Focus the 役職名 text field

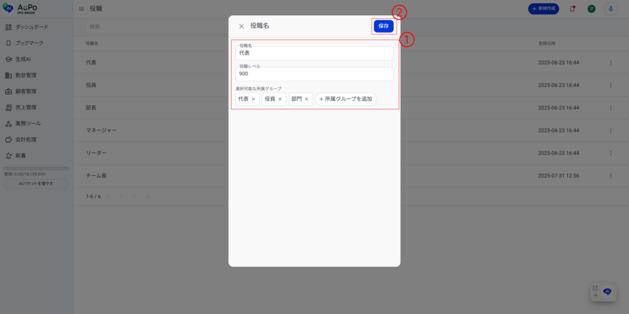pyautogui.click(x=314, y=53)
